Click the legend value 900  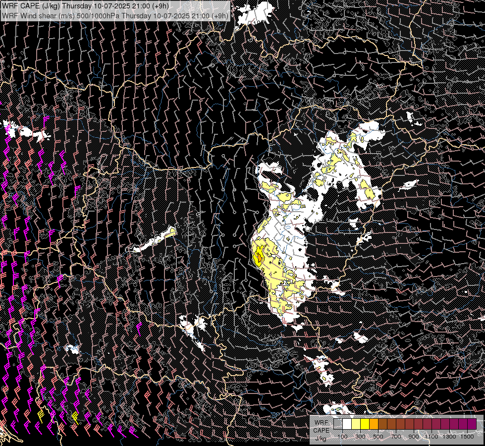pos(414,437)
